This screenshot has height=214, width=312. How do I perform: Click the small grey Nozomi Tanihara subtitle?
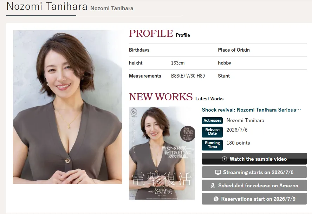[x=112, y=8]
